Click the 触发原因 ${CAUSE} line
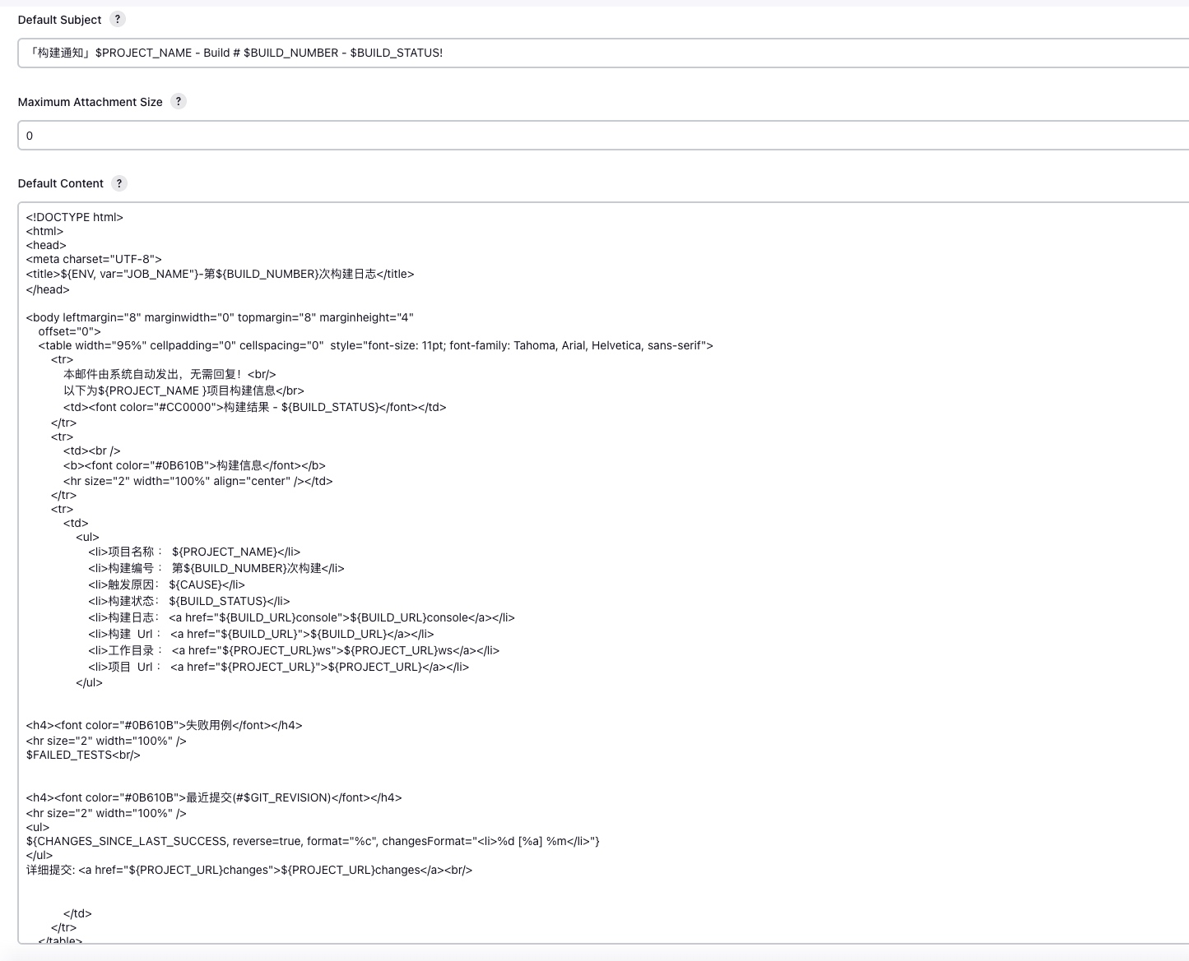The image size is (1189, 961). [167, 584]
